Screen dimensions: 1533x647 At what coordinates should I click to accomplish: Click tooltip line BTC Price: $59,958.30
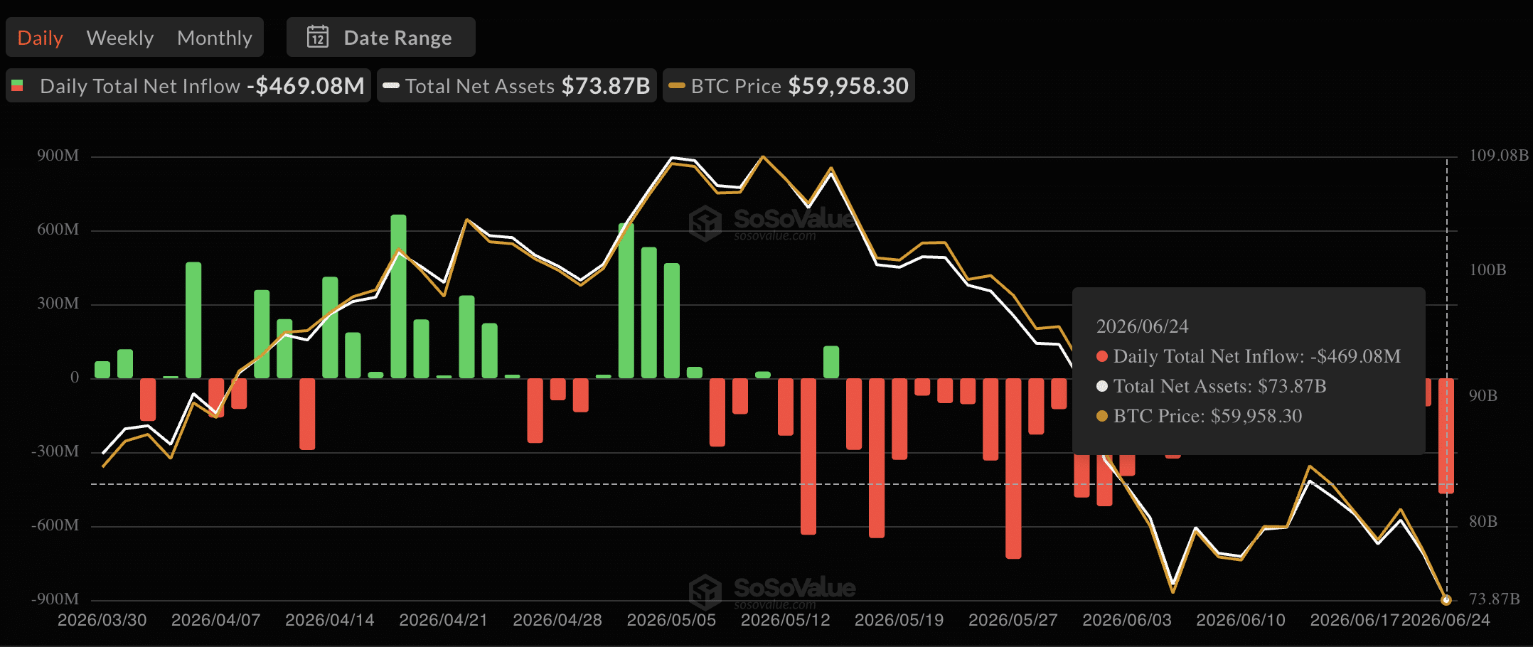pyautogui.click(x=1199, y=416)
